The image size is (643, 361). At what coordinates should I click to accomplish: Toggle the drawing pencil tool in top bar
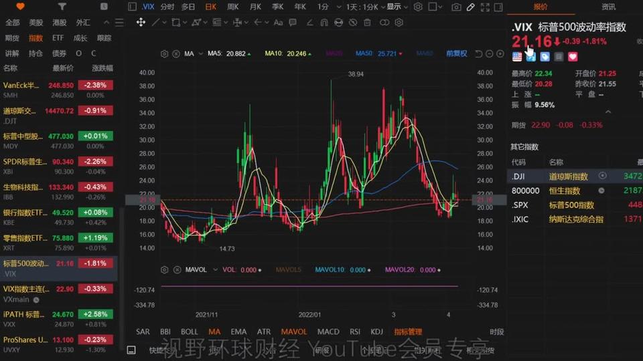[x=471, y=7]
